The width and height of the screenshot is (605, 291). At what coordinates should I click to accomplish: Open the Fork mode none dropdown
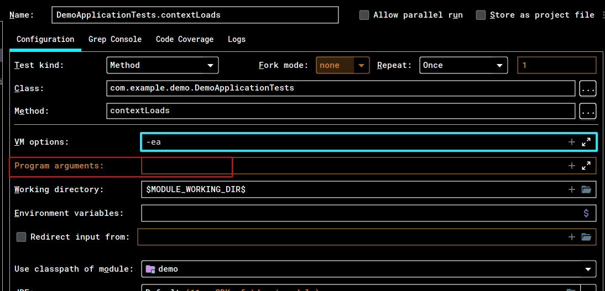click(x=343, y=65)
